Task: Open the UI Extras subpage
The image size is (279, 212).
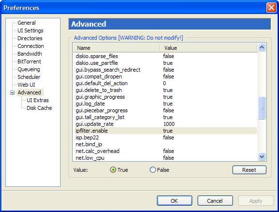Action: (38, 100)
